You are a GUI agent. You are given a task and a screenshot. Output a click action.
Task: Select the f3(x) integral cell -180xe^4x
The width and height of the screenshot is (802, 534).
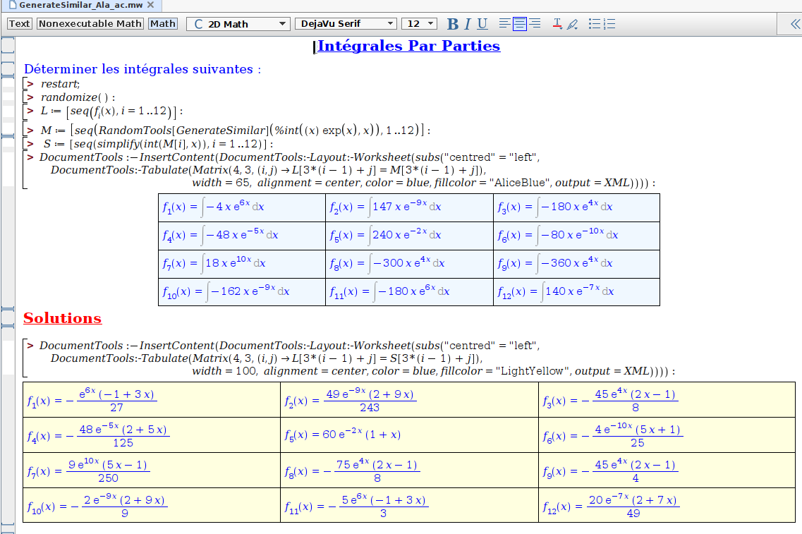coord(576,207)
